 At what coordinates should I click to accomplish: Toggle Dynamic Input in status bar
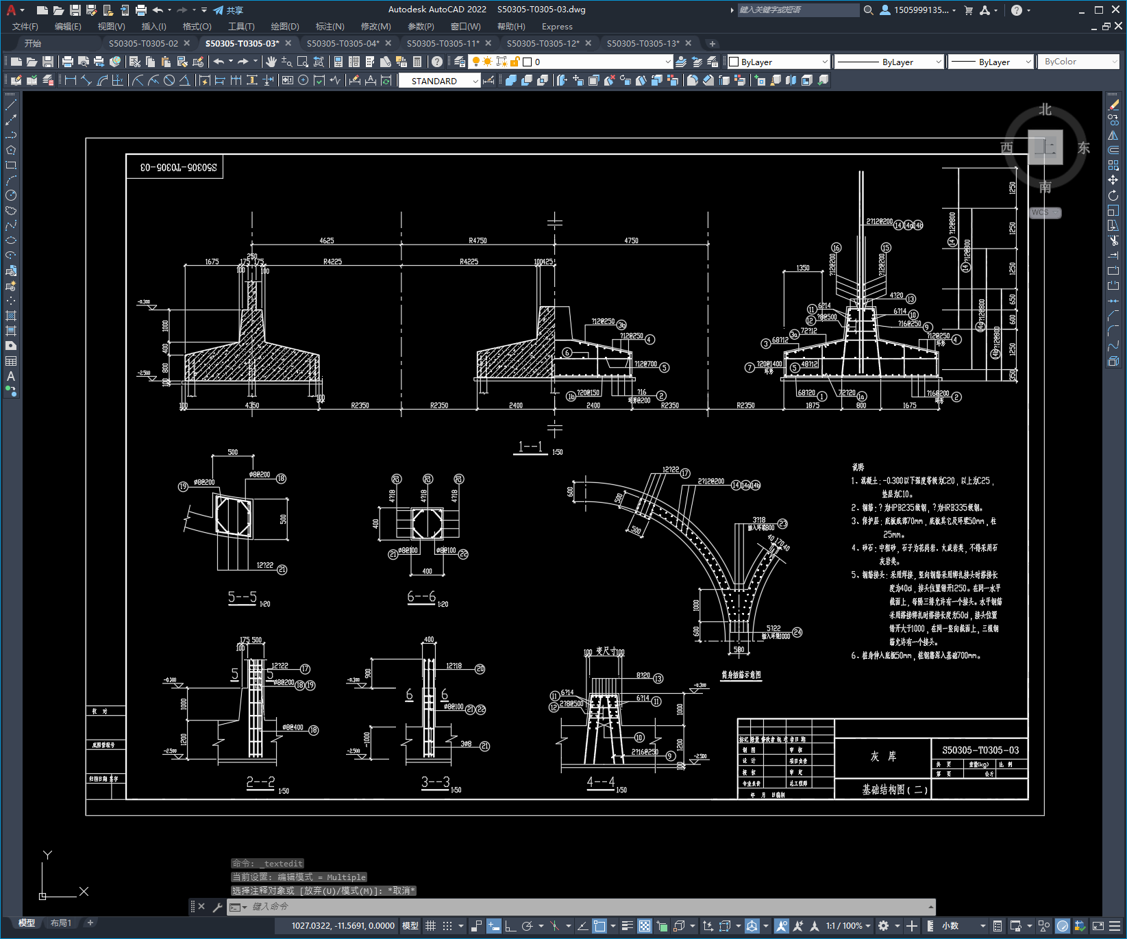pyautogui.click(x=494, y=926)
